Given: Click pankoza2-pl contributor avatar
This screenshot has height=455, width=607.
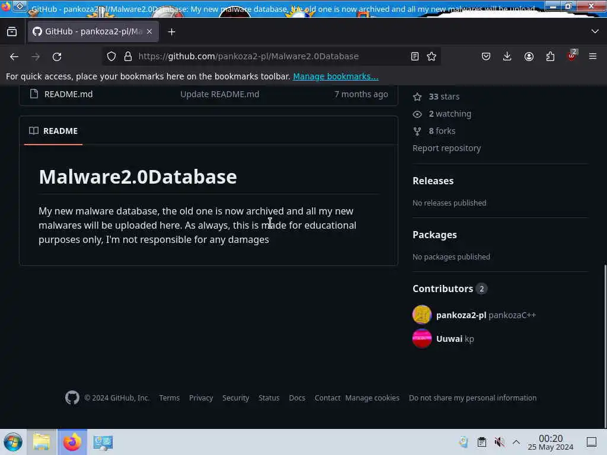Looking at the screenshot, I should click(x=422, y=315).
